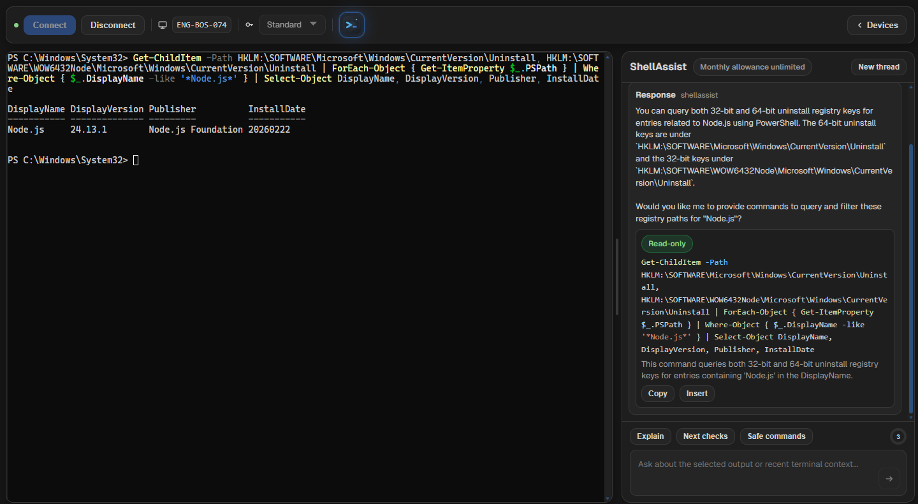
Task: Copy the suggested command
Action: [x=657, y=394]
